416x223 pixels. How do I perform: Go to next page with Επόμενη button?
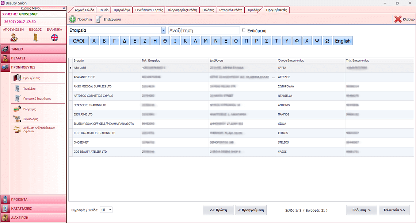tap(361, 210)
